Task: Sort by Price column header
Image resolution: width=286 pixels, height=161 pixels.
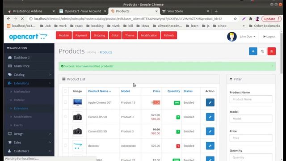Action: [x=156, y=91]
